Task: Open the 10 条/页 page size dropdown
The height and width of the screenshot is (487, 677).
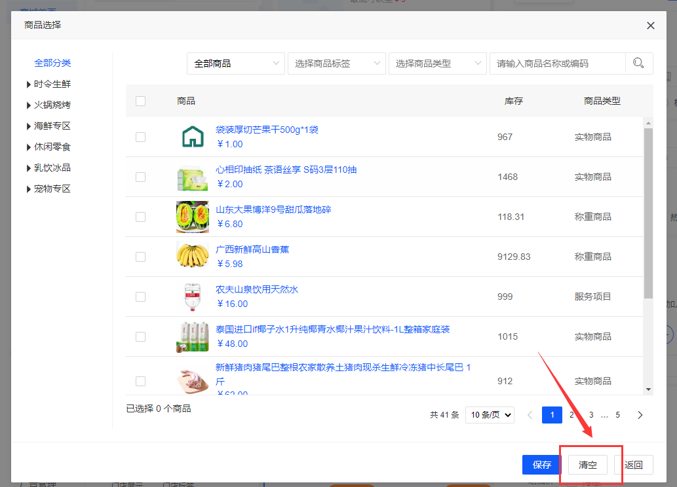Action: point(490,415)
